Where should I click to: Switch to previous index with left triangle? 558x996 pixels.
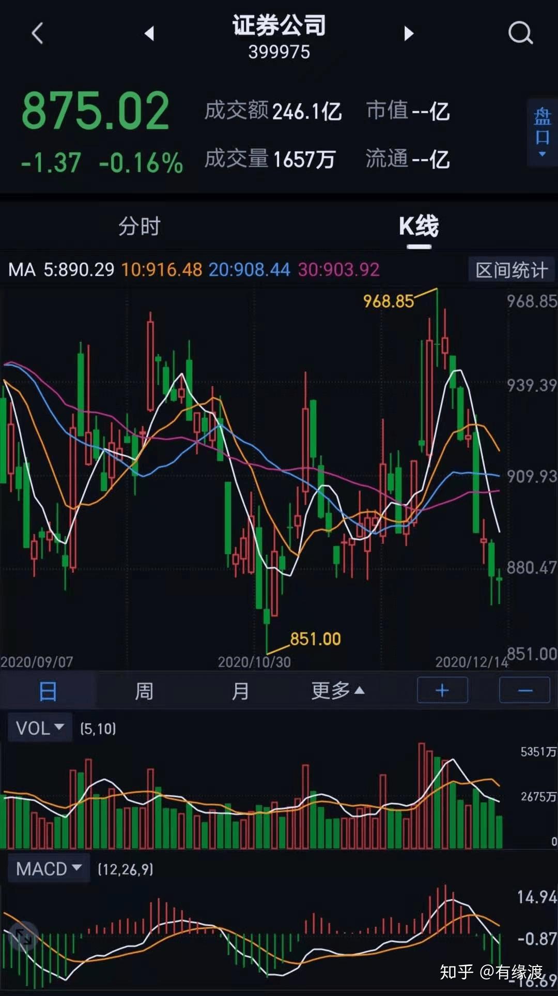pos(149,34)
